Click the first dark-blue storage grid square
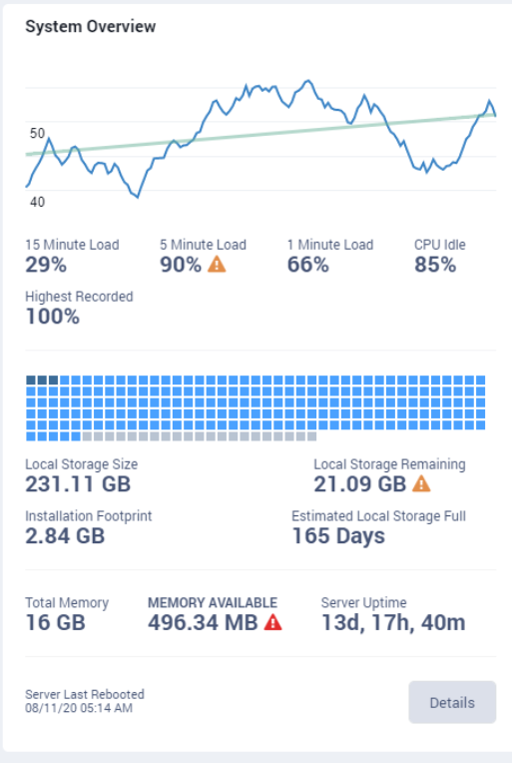512x763 pixels. click(x=31, y=381)
